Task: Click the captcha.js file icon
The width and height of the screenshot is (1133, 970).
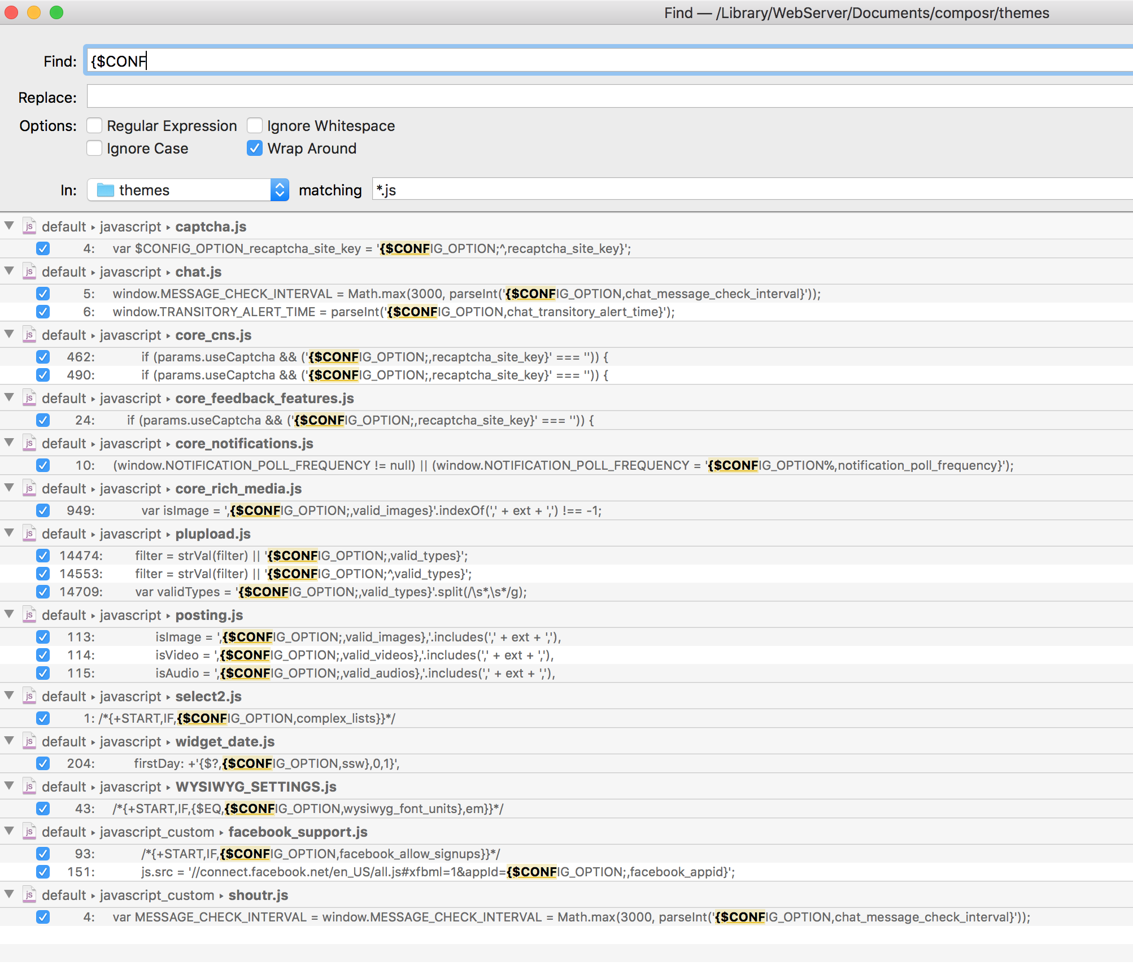Action: [x=29, y=226]
